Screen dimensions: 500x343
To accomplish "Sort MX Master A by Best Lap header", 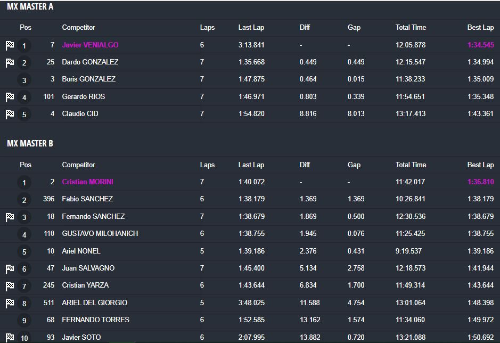I will click(480, 27).
